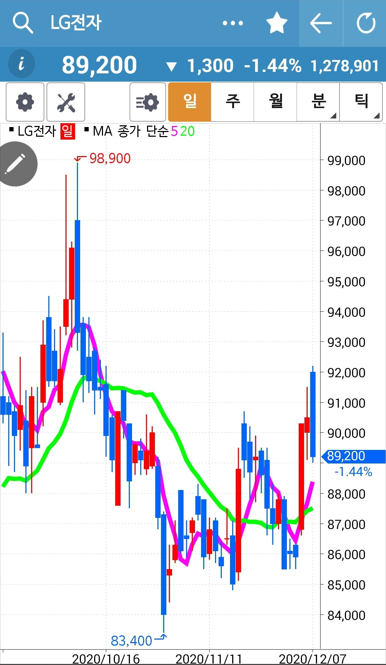Tap the axis -1.44% label under price tag
This screenshot has width=386, height=665.
(x=353, y=472)
